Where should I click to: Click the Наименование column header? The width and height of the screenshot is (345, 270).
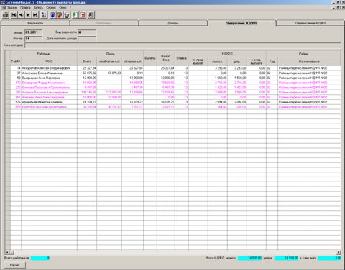309,62
